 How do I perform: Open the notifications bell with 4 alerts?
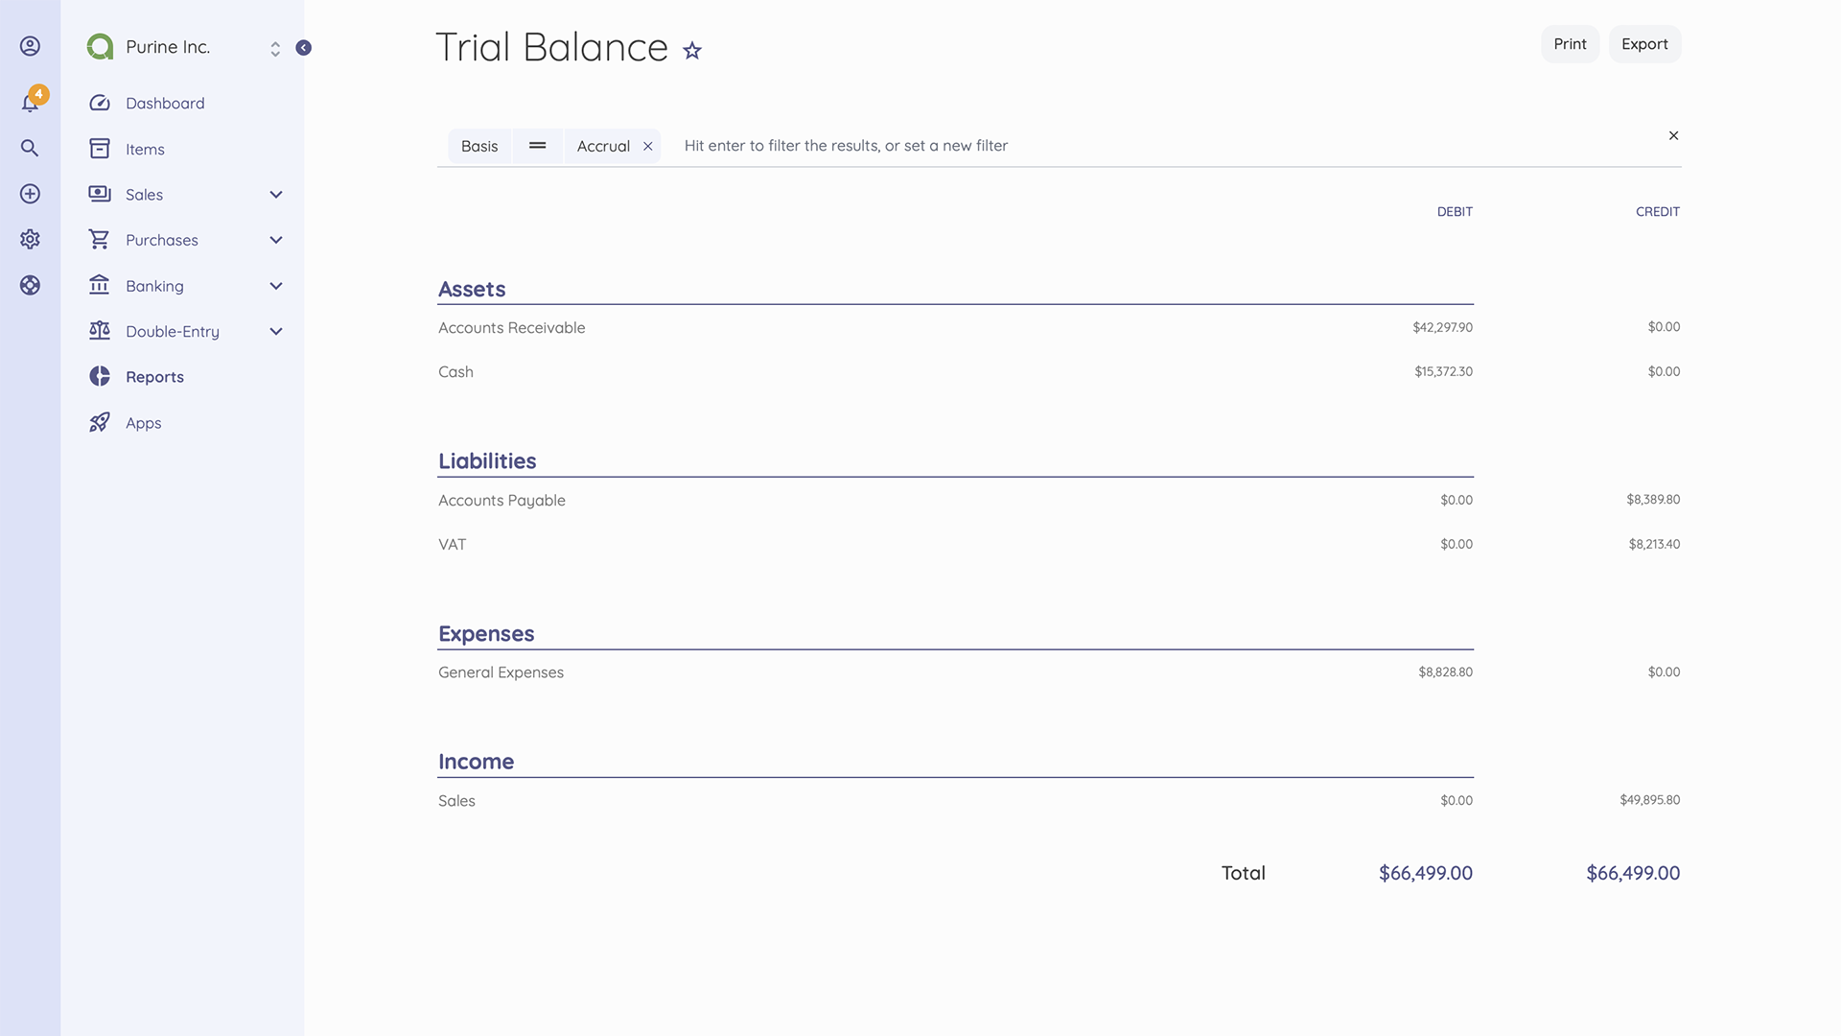coord(30,102)
